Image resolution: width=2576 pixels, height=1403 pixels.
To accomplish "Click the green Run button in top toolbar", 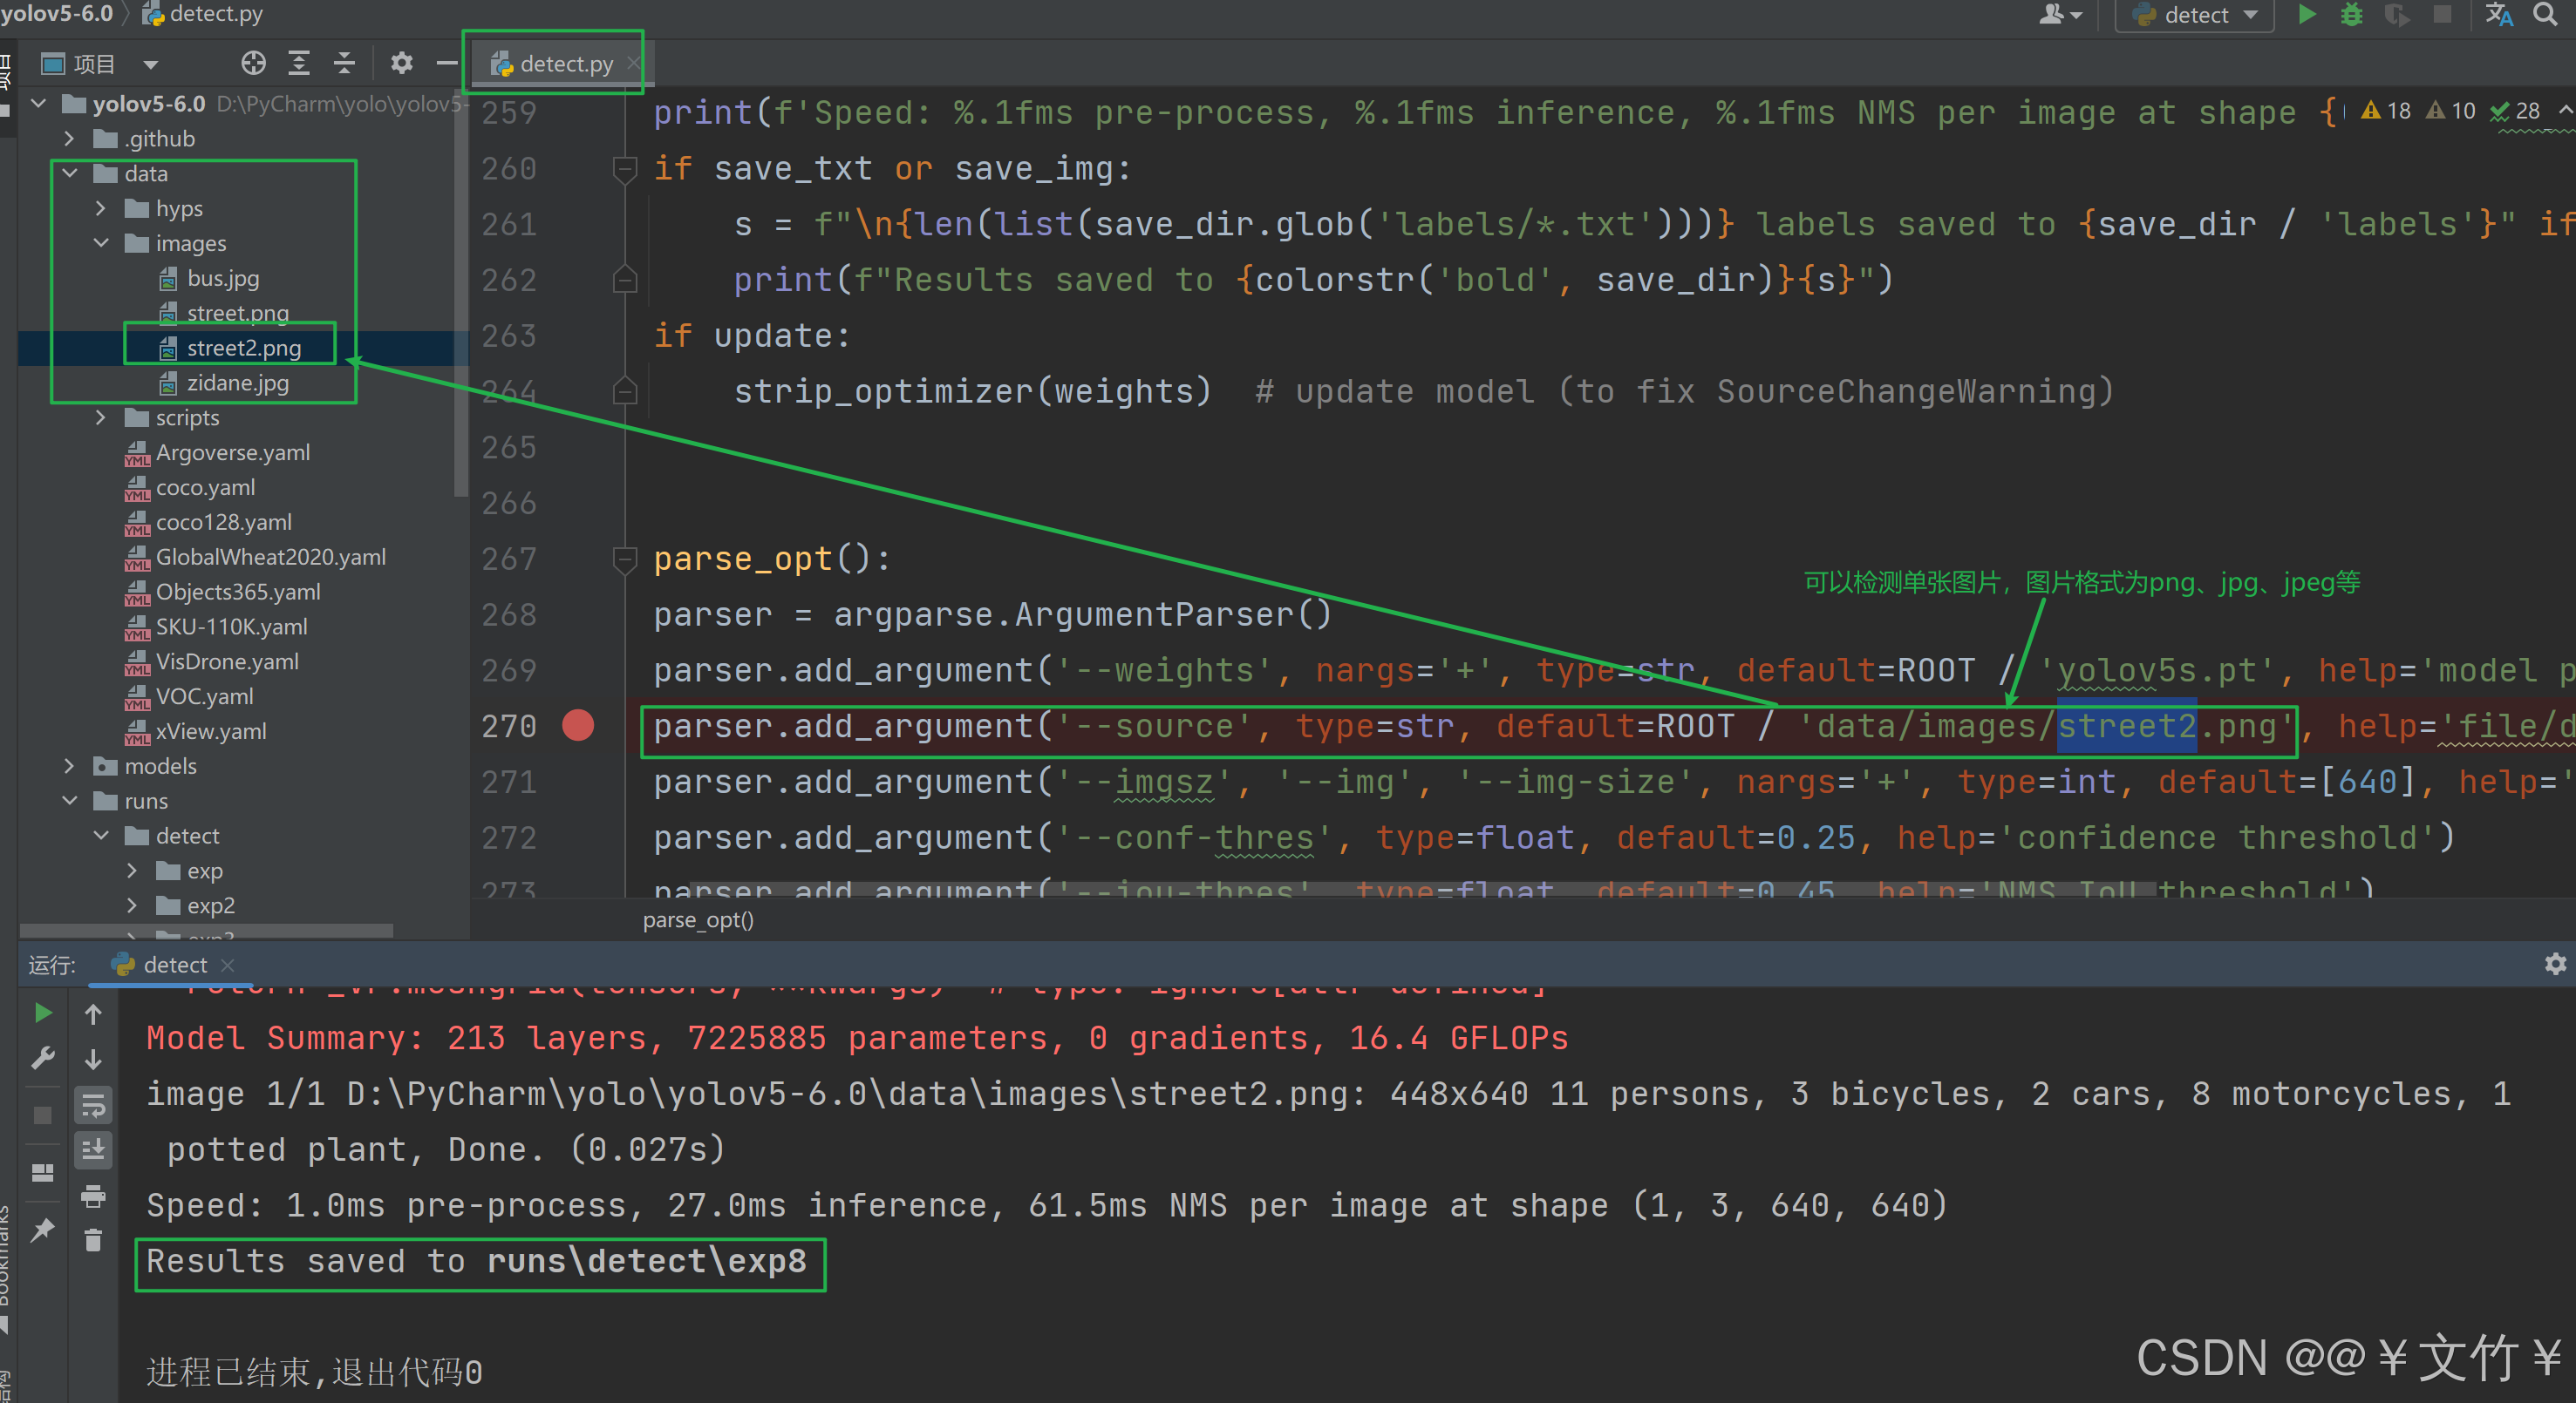I will point(2307,15).
